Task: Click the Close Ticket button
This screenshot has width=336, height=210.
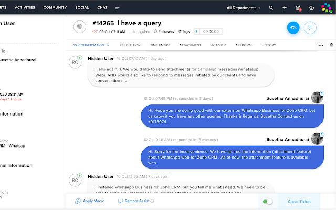Action: click(300, 201)
